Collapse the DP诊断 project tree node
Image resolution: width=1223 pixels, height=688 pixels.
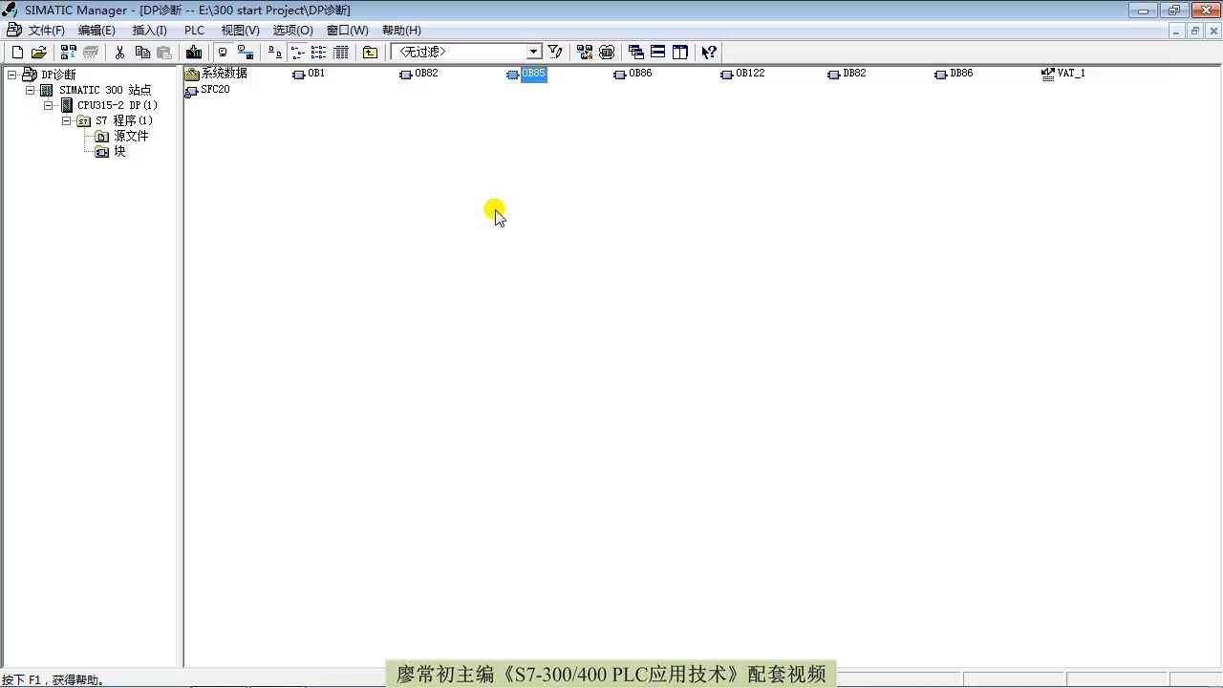(x=11, y=75)
